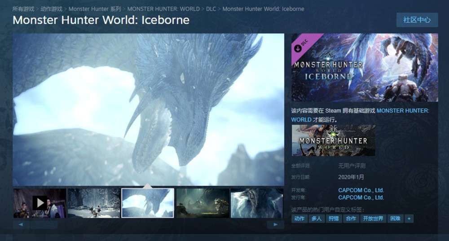449x241 pixels.
Task: Open the 所有游戏 breadcrumb link
Action: 23,9
